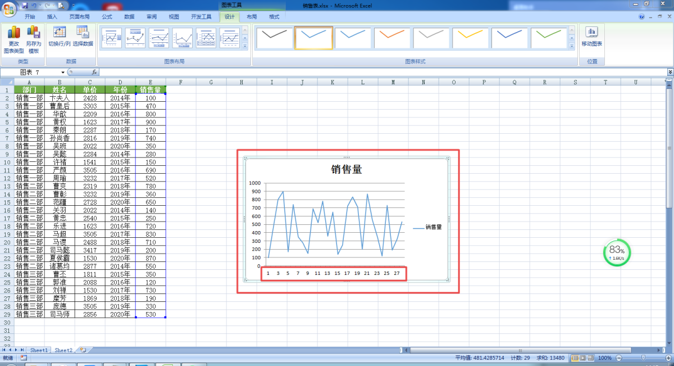
Task: Switch to Normal view in status bar
Action: pyautogui.click(x=575, y=358)
